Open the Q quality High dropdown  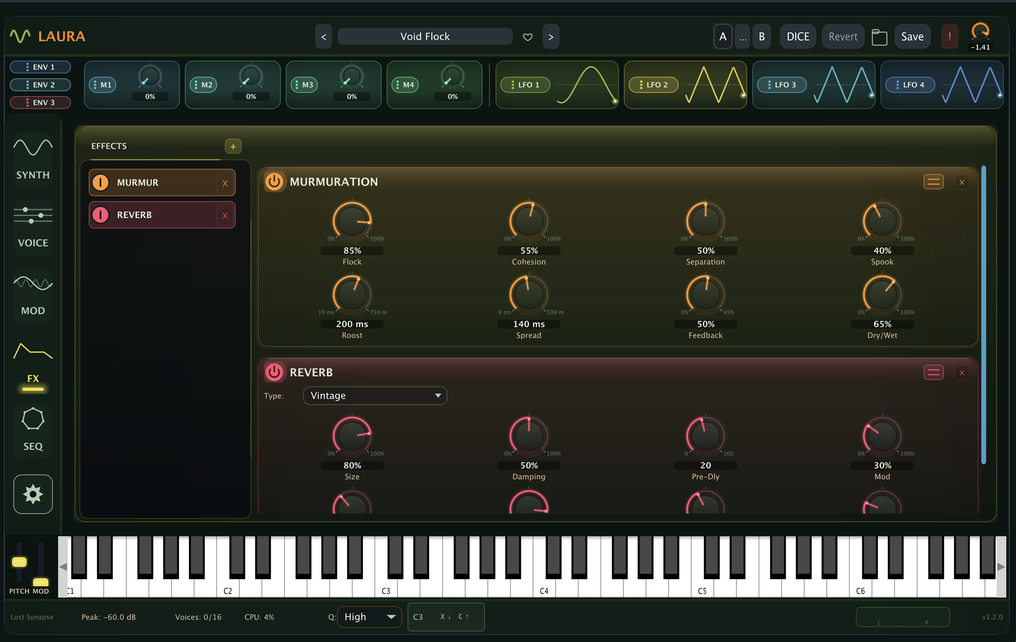(369, 617)
